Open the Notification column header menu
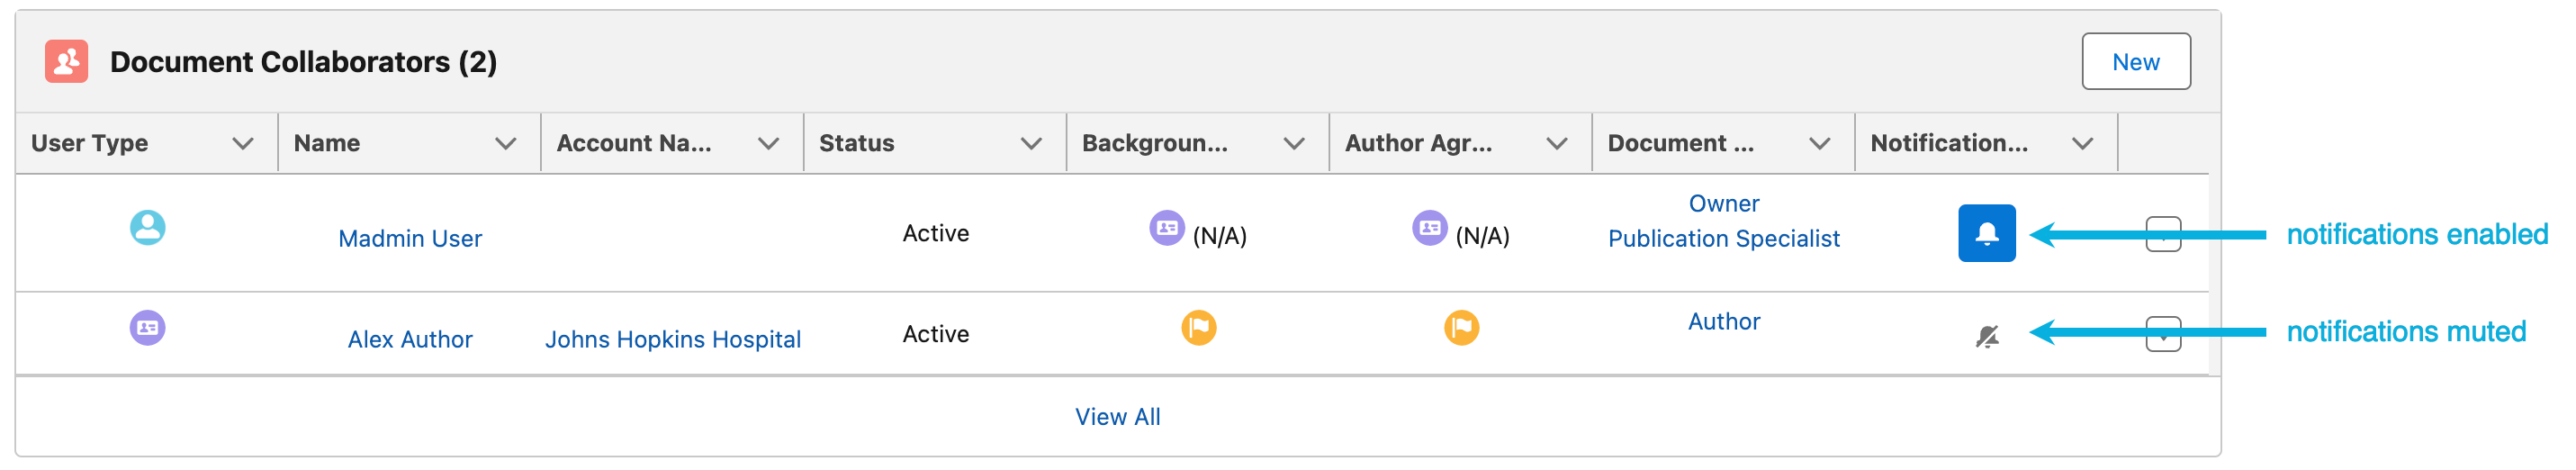 [2083, 144]
